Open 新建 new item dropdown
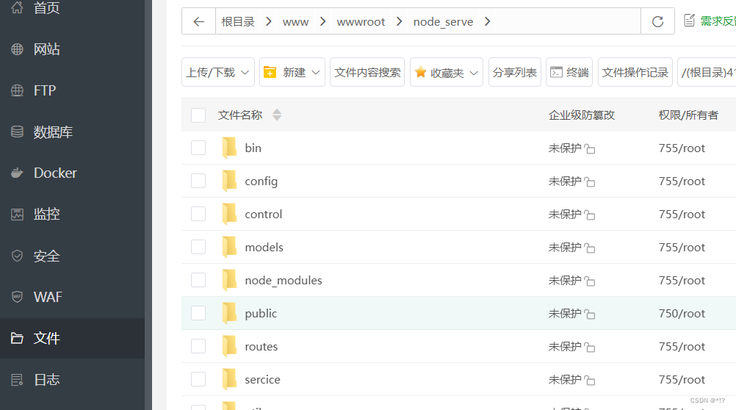The width and height of the screenshot is (736, 410). (x=292, y=72)
